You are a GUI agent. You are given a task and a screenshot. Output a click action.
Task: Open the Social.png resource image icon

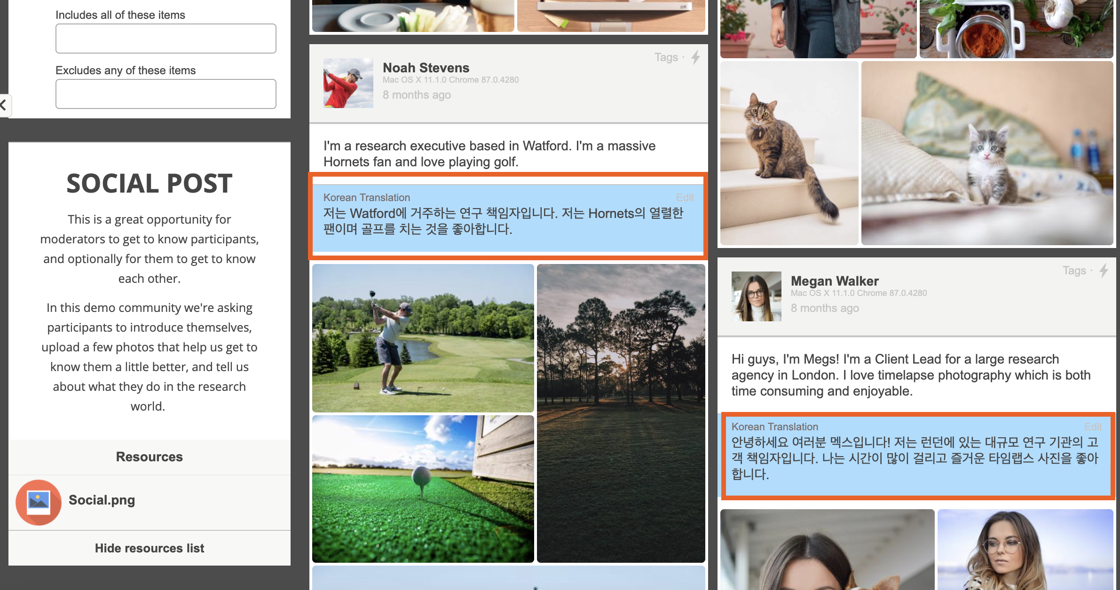coord(39,502)
